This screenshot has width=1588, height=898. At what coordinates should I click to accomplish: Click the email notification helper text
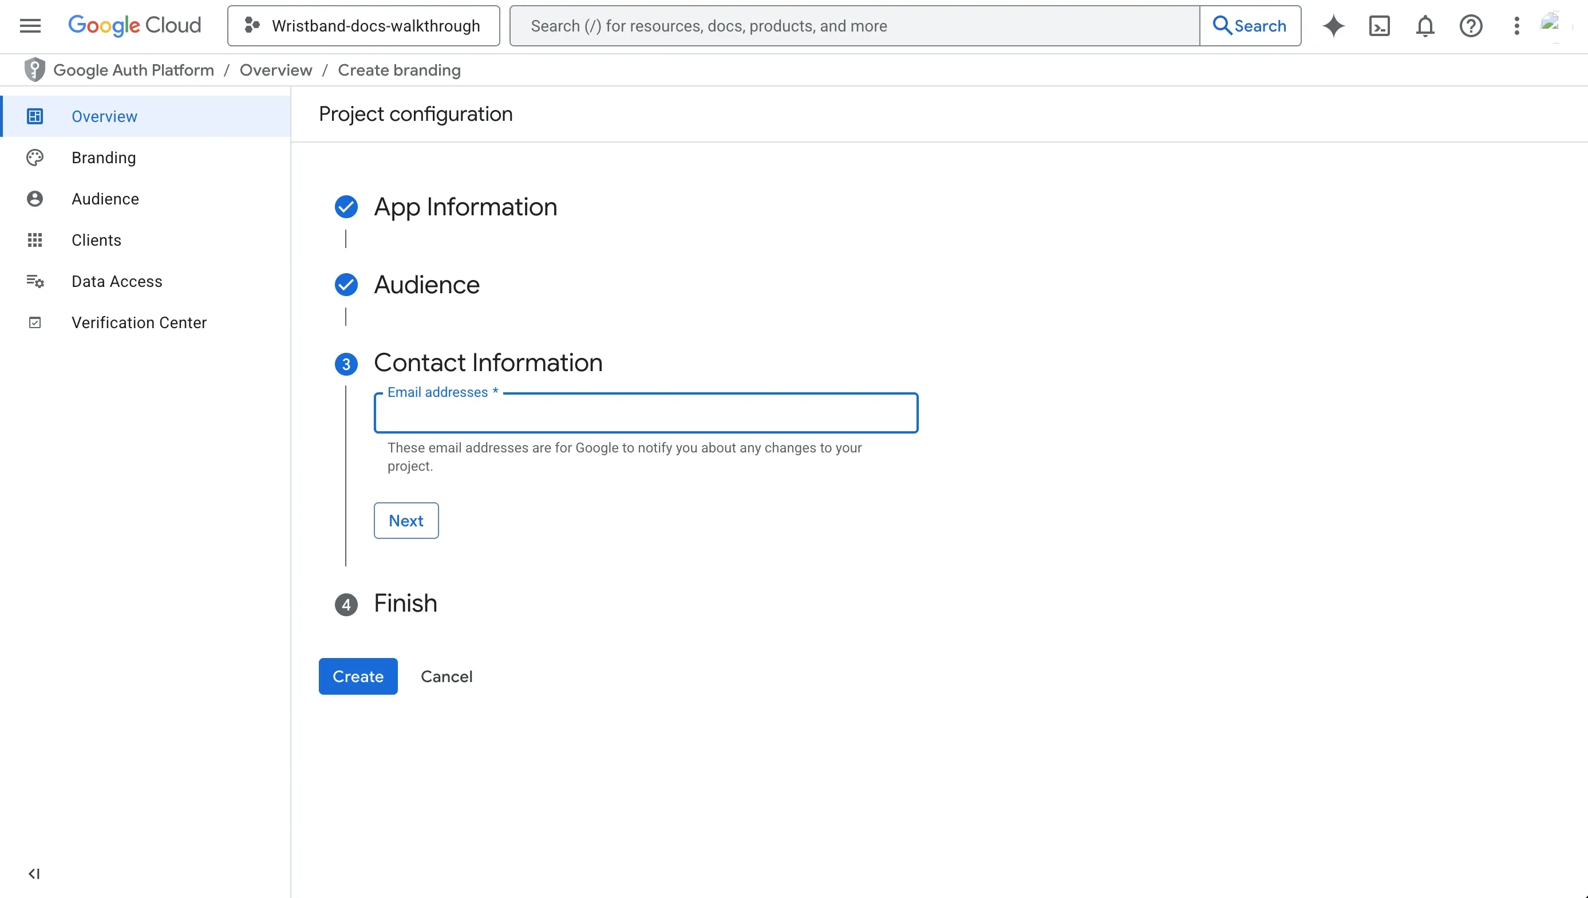coord(625,457)
